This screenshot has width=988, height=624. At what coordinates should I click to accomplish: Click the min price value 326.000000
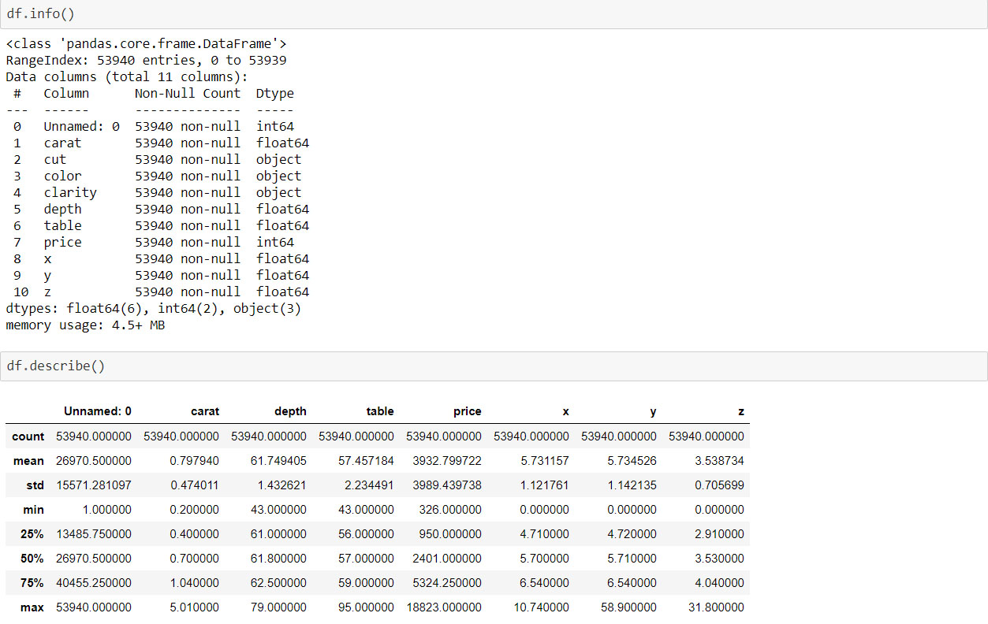click(449, 509)
